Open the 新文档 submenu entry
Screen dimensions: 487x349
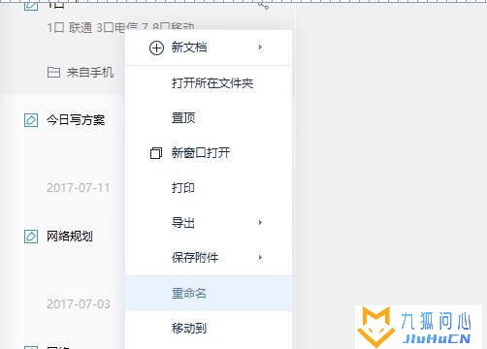click(x=209, y=48)
